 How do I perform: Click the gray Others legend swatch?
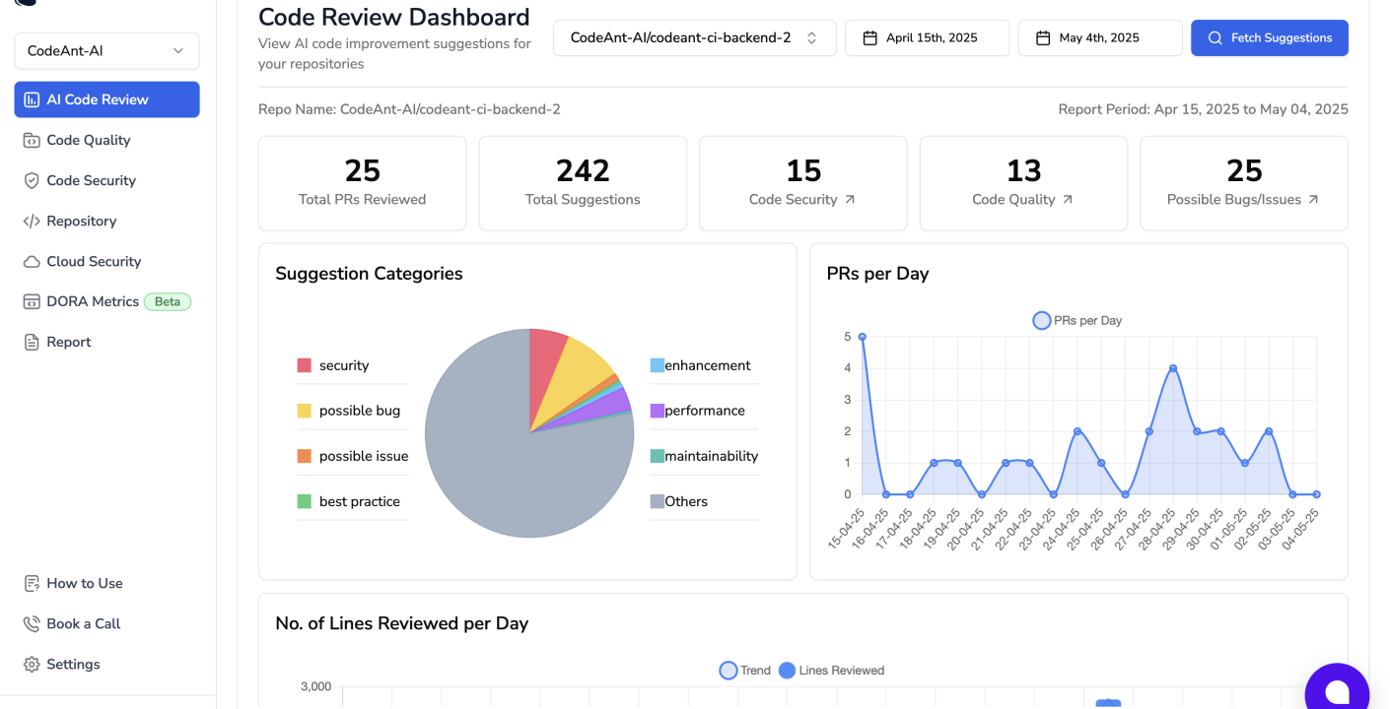pyautogui.click(x=658, y=501)
